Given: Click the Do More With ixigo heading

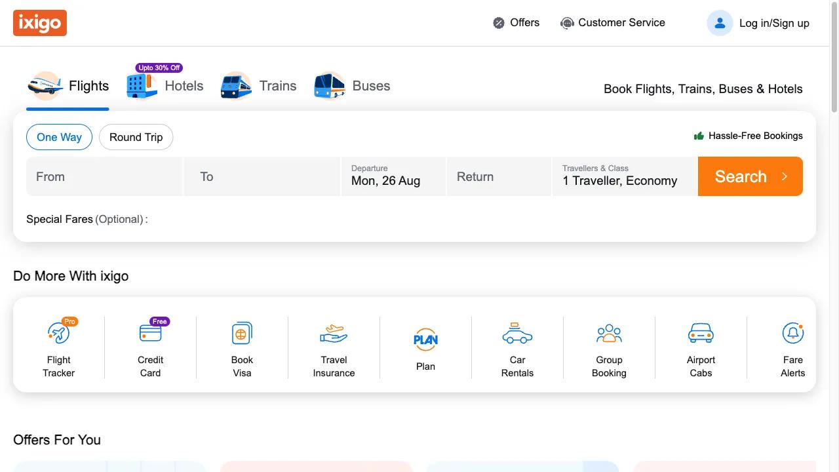Looking at the screenshot, I should pos(71,276).
